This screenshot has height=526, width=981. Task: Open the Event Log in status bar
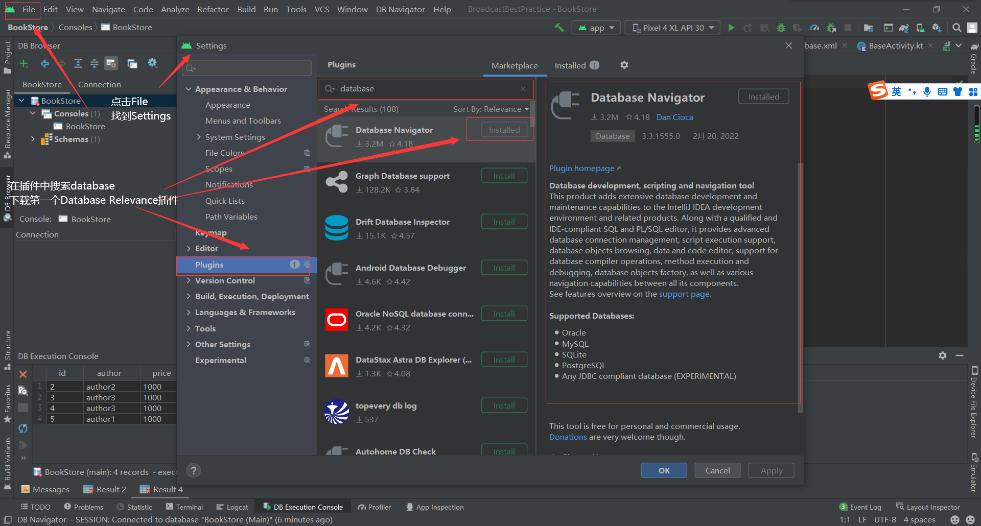pyautogui.click(x=860, y=507)
